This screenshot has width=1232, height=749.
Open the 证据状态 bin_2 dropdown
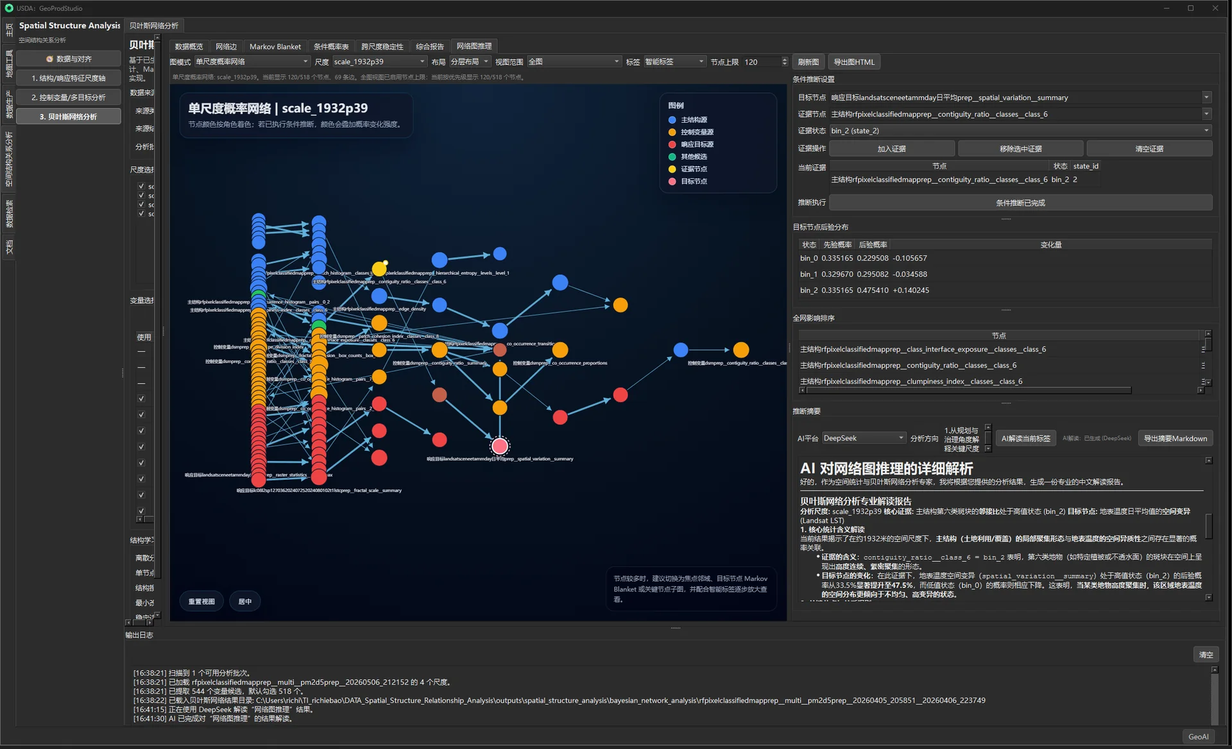click(1020, 131)
